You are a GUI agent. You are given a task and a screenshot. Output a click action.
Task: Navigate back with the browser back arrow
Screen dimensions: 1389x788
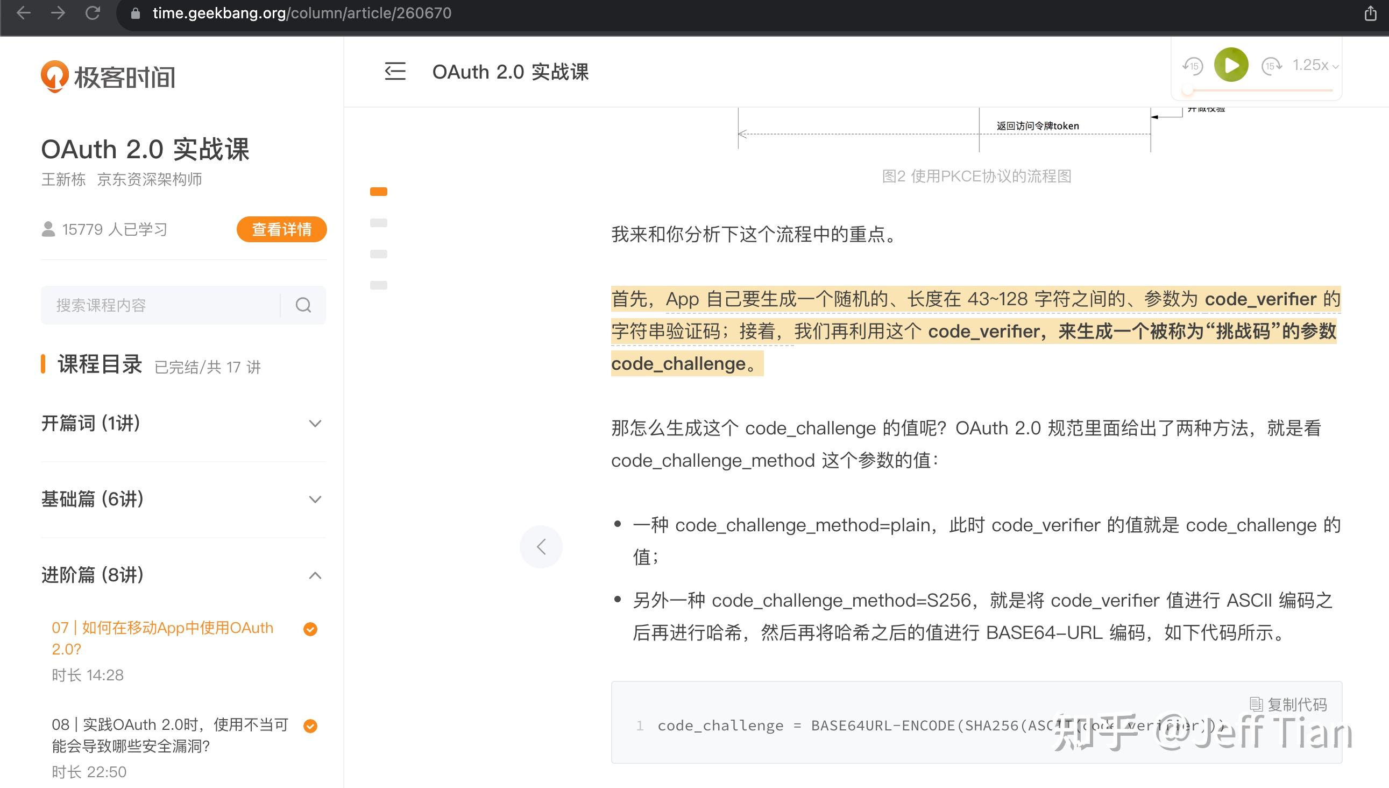[x=24, y=12]
